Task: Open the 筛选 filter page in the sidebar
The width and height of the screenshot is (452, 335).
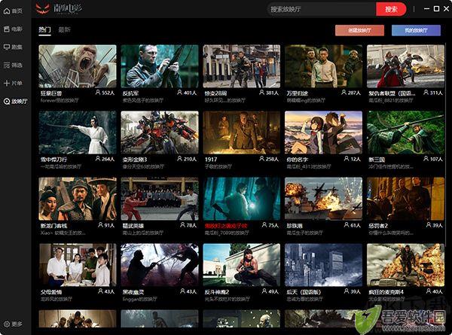Action: pyautogui.click(x=13, y=65)
